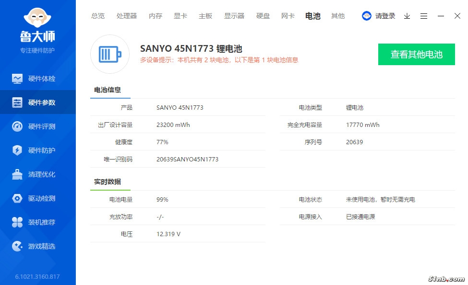468x285 pixels.
Task: Click charge rate value -/-
Action: (160, 217)
